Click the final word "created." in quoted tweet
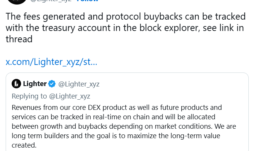The height and width of the screenshot is (151, 254). [x=24, y=145]
